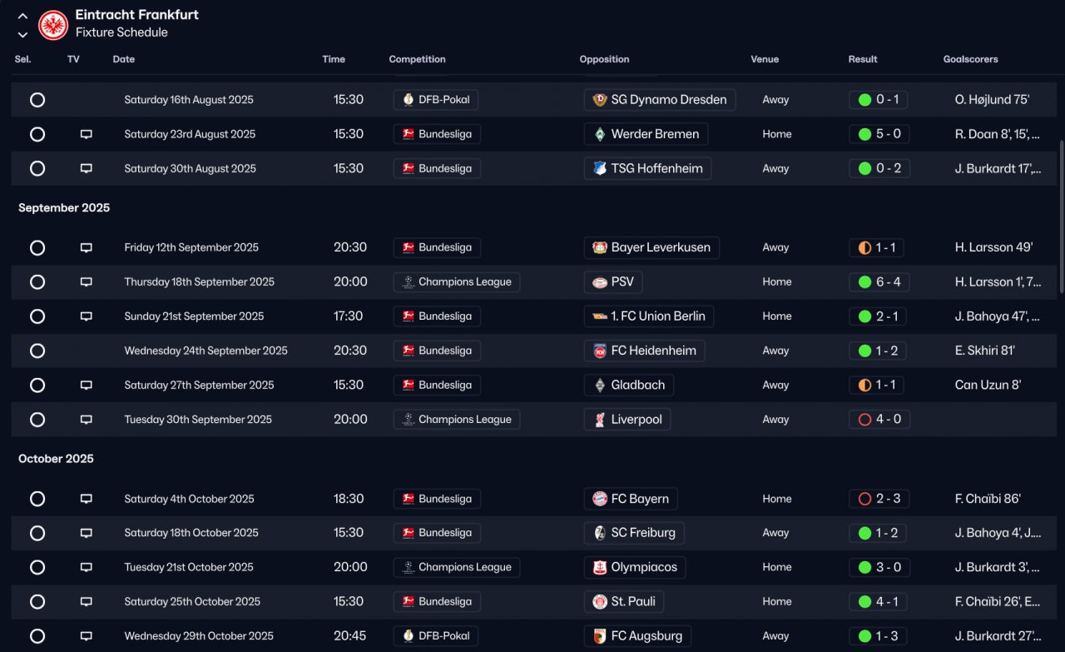Image resolution: width=1065 pixels, height=652 pixels.
Task: Open DFB-Pokal competition on the Dynamo Dresden row
Action: pyautogui.click(x=436, y=100)
